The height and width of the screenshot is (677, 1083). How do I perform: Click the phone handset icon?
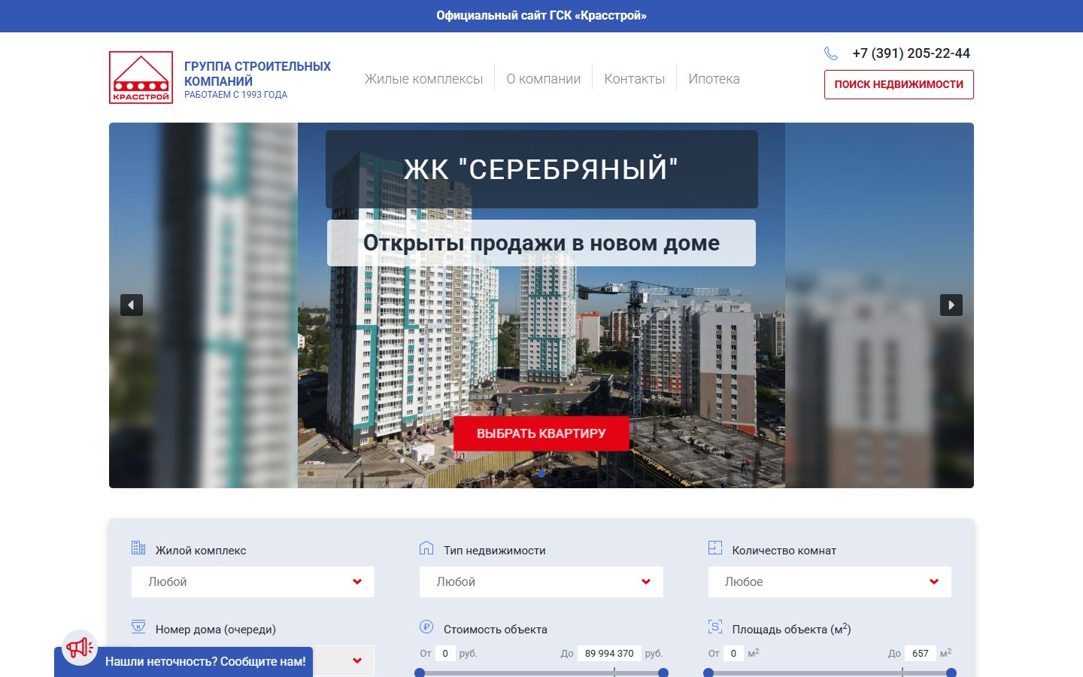click(831, 53)
